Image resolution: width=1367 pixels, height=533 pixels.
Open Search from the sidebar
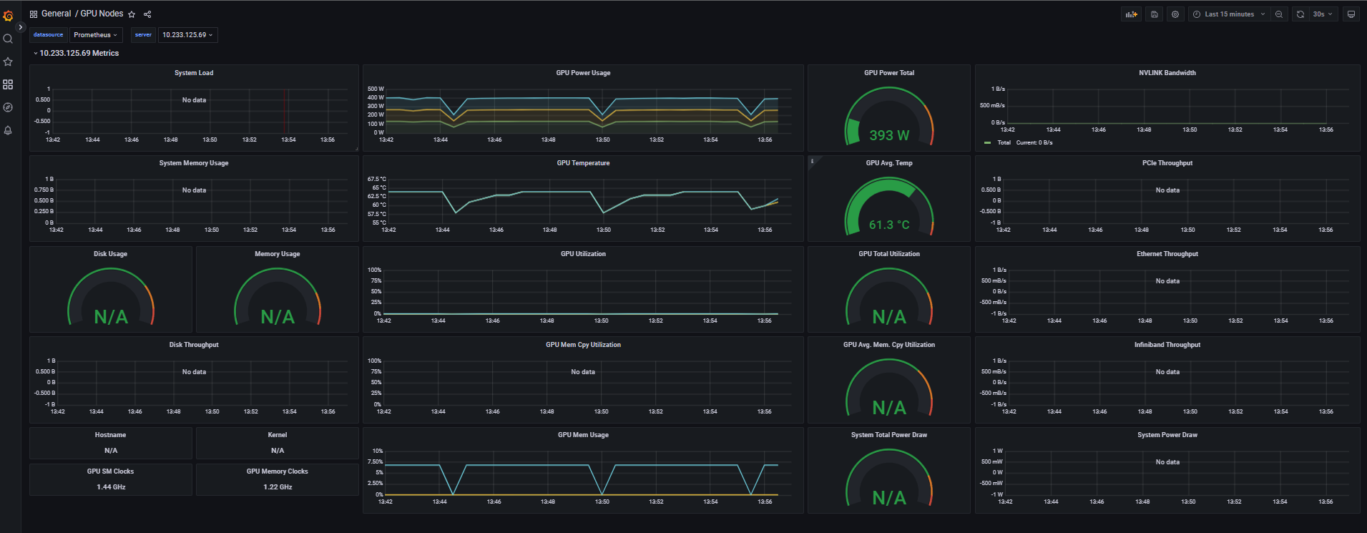click(8, 39)
